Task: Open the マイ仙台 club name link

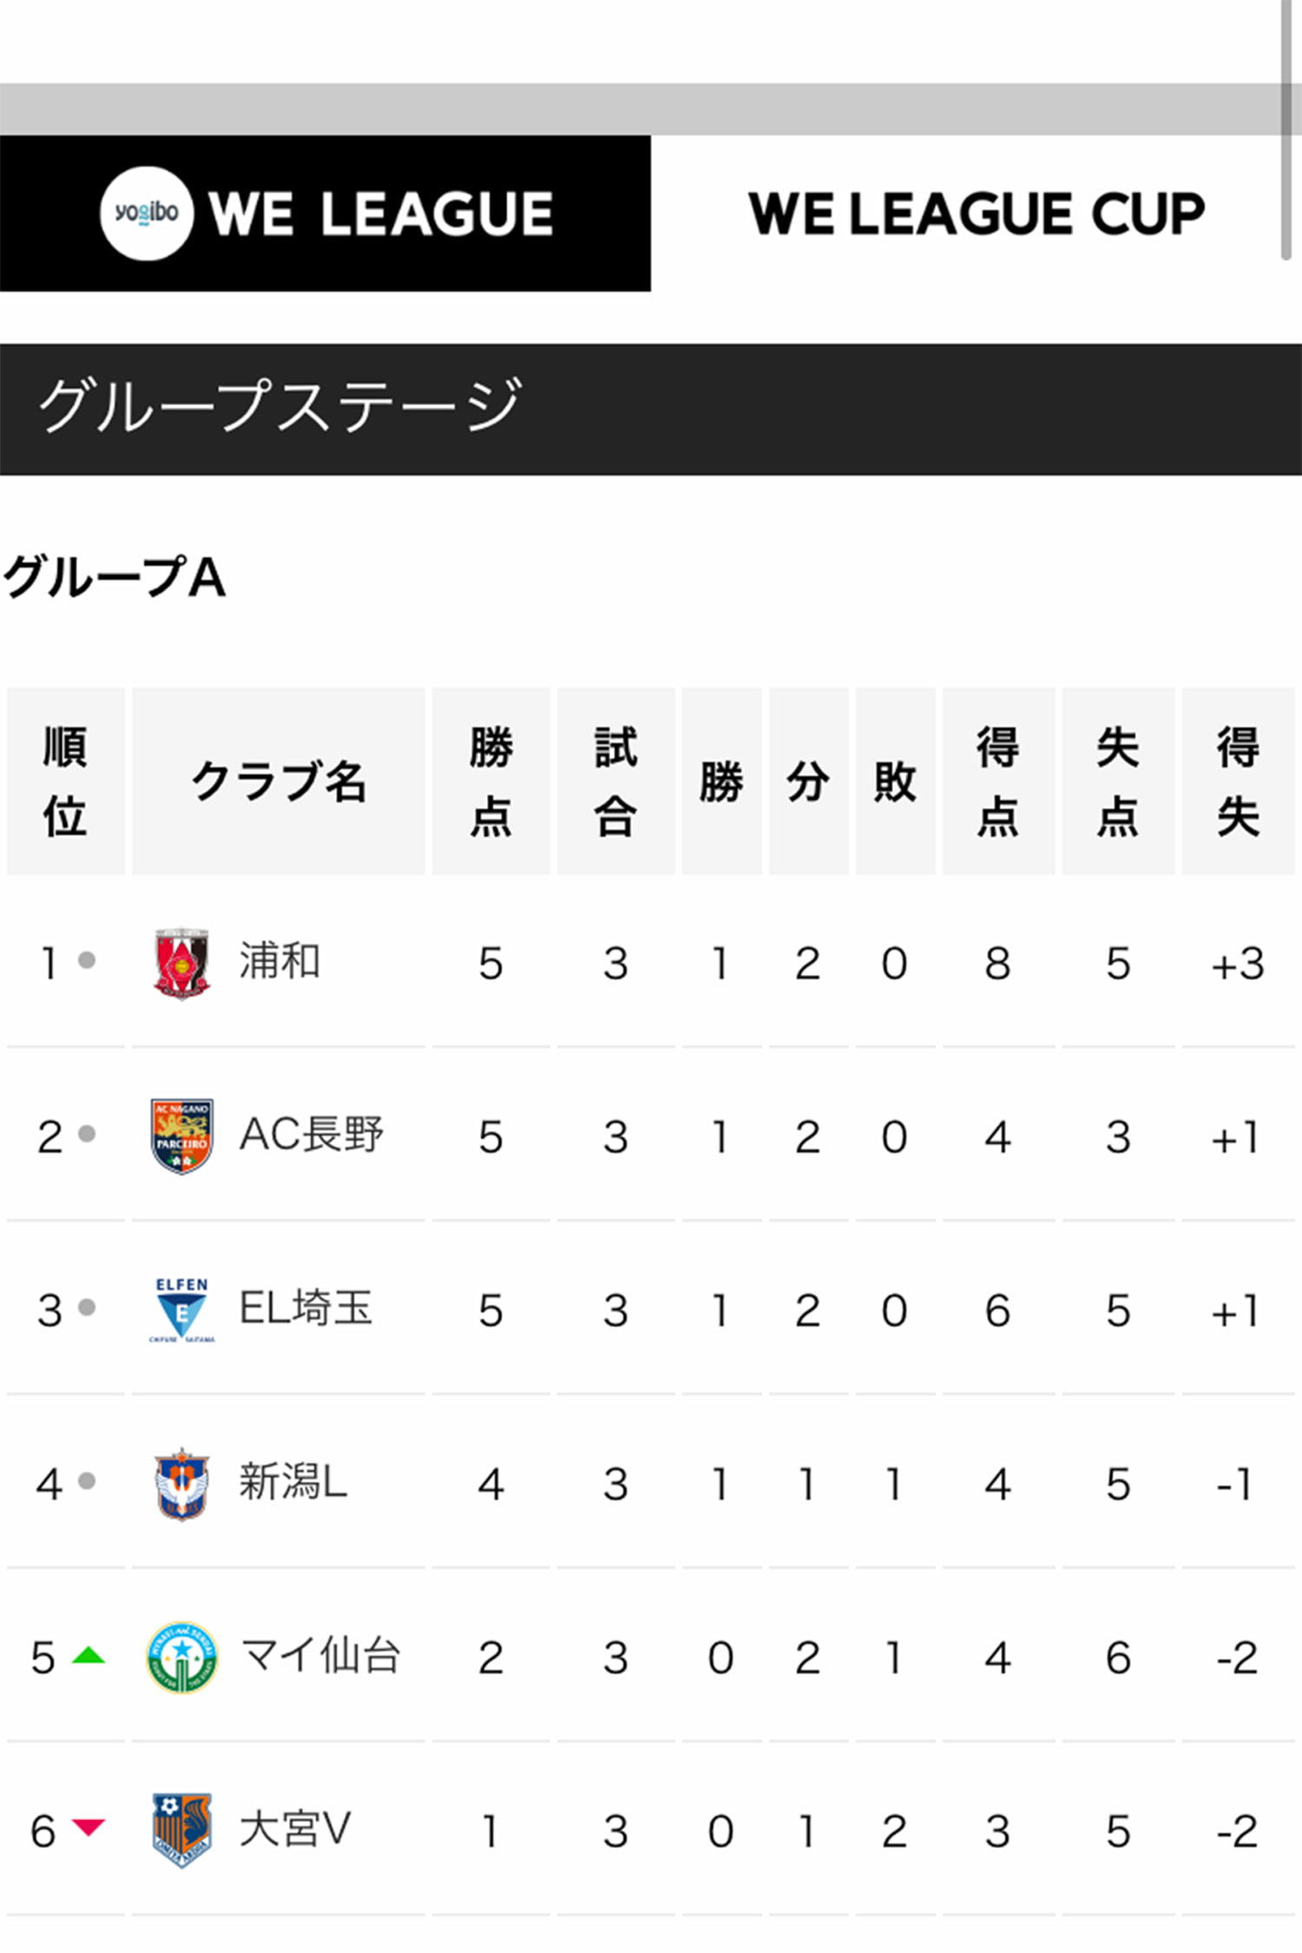Action: [319, 1655]
